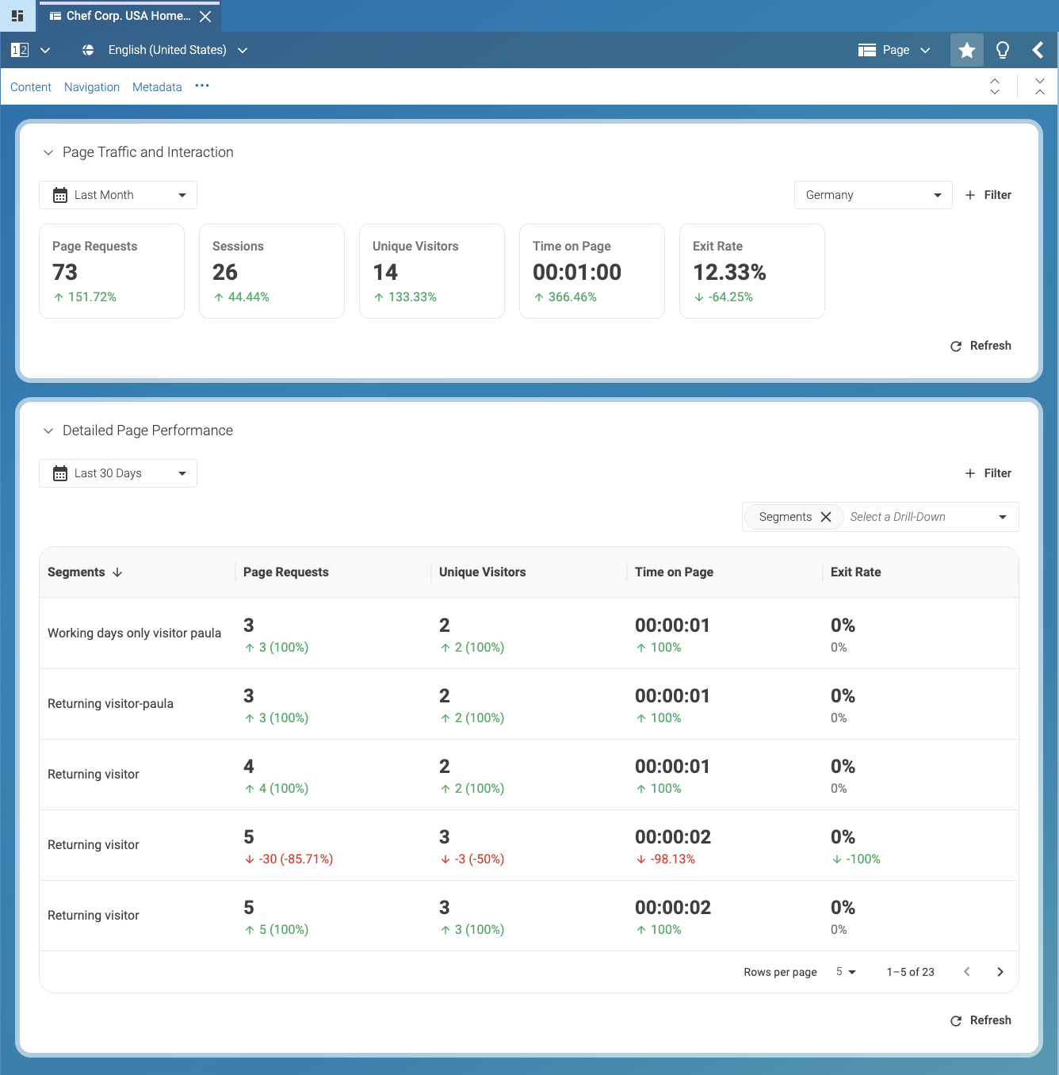Switch to the Metadata tab
This screenshot has width=1059, height=1075.
point(157,87)
